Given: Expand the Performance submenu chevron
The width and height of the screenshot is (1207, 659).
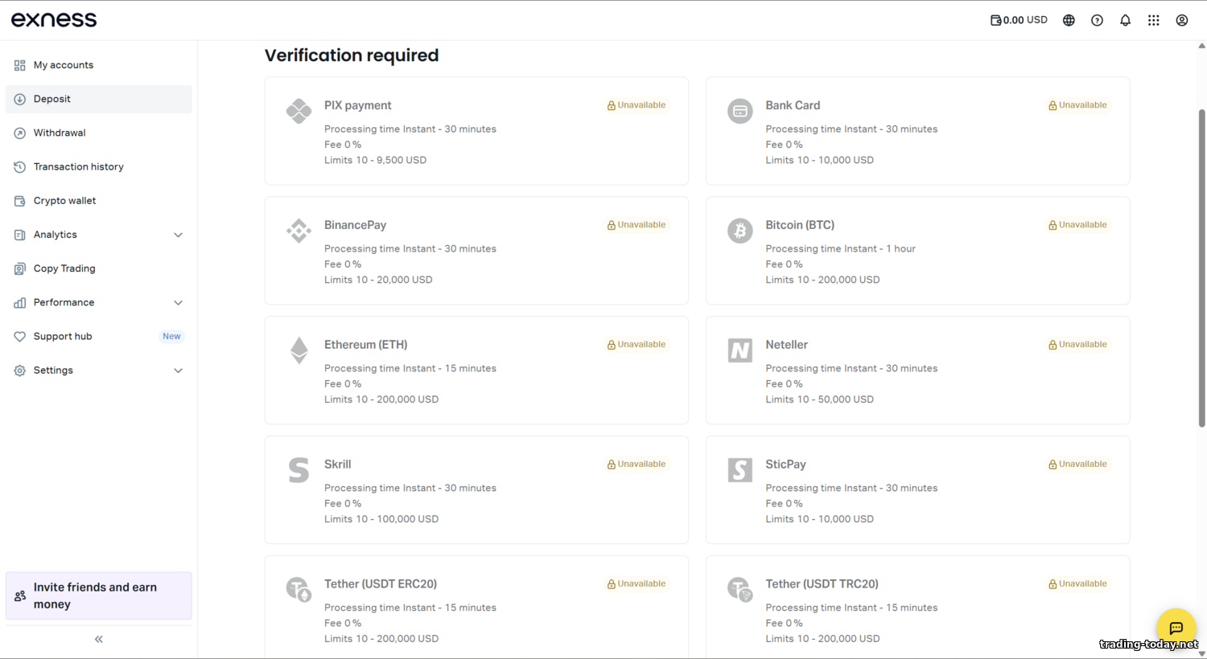Looking at the screenshot, I should click(x=178, y=303).
